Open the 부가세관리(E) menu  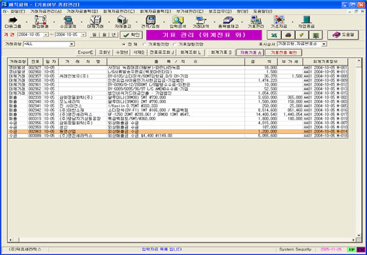(x=190, y=11)
